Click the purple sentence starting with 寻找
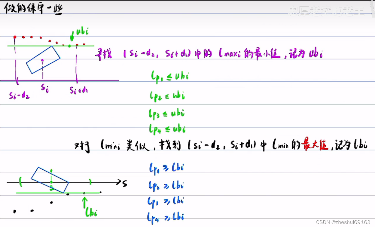375x227 pixels. [209, 54]
